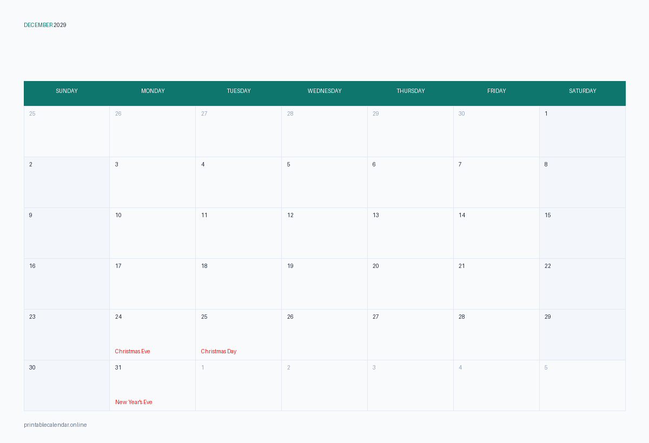
Task: Select Tuesday December 4 in second row
Action: 239,182
